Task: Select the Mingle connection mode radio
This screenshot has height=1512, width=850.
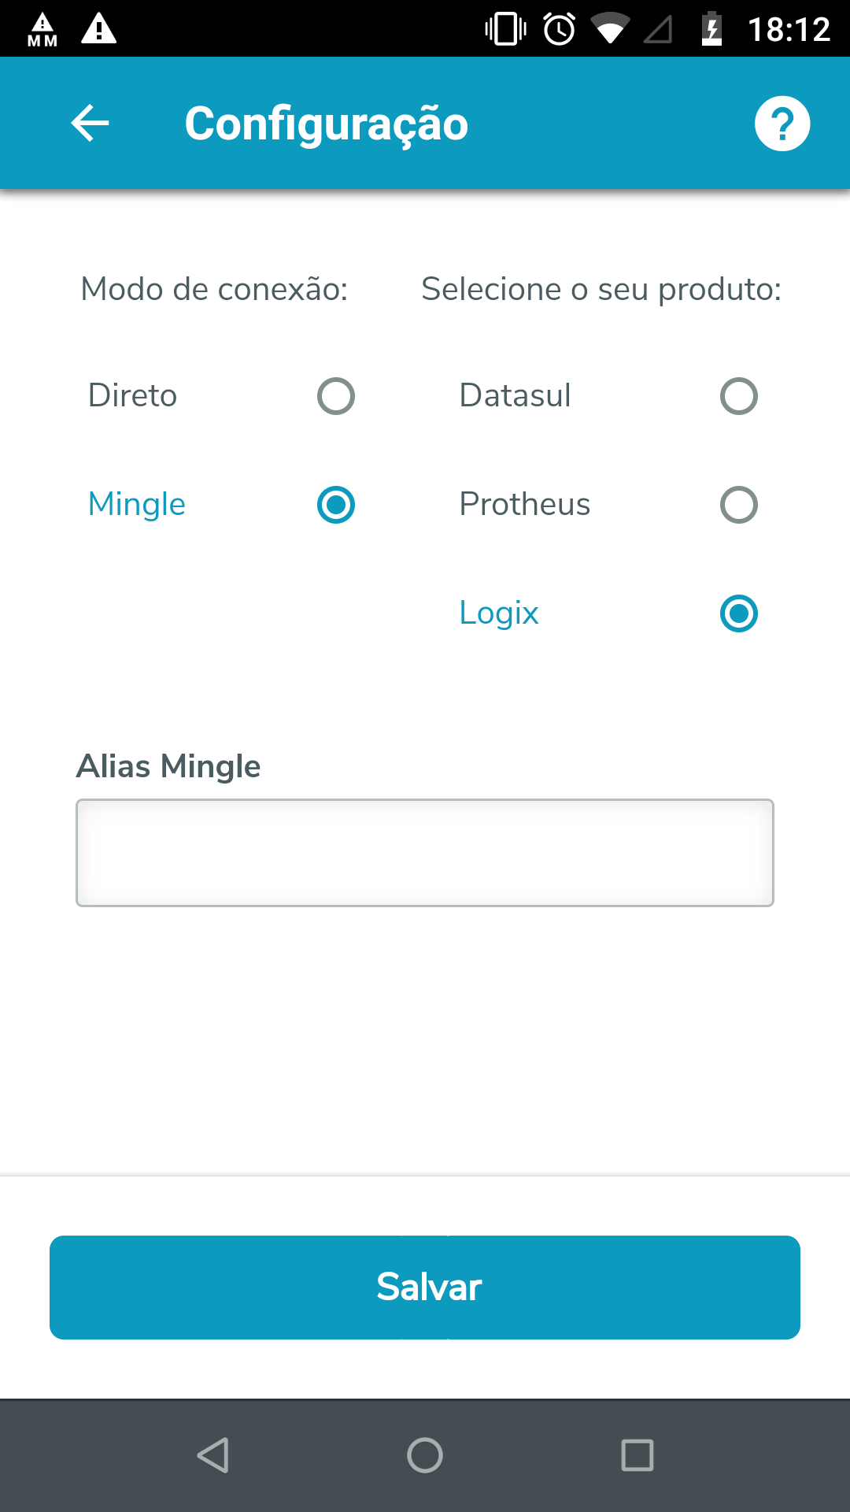Action: pyautogui.click(x=336, y=505)
